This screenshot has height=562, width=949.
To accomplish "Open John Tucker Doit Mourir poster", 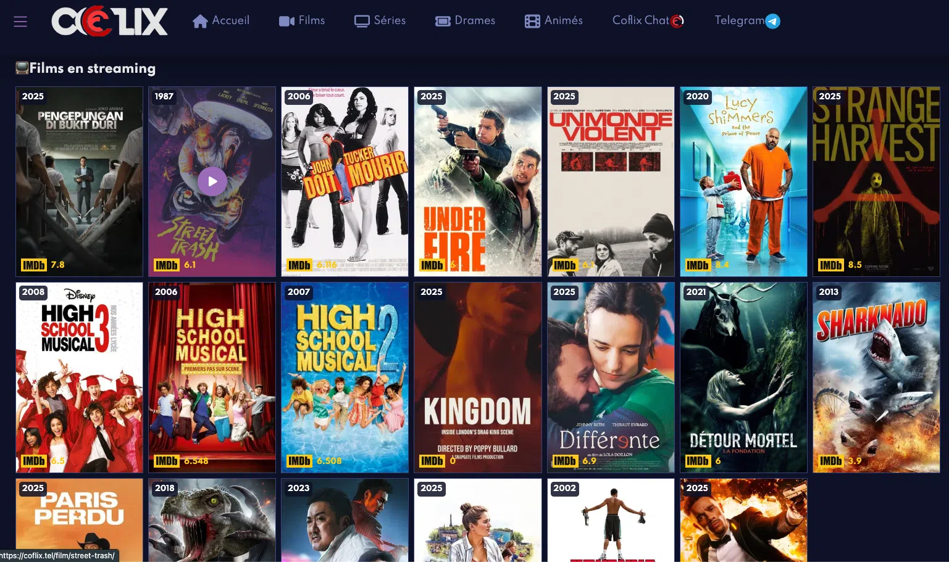I will [x=345, y=181].
